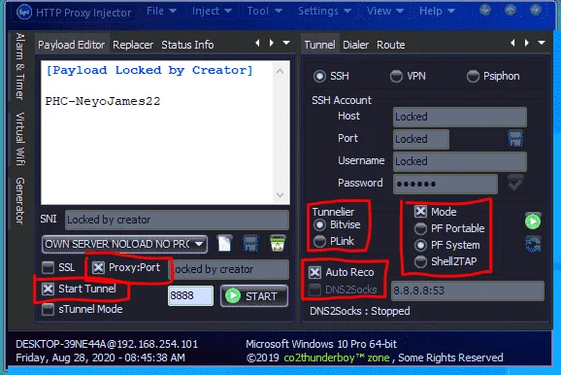Screen dimensions: 561x375
Task: Click the checkmark icon beside Password field
Action: pyautogui.click(x=515, y=183)
